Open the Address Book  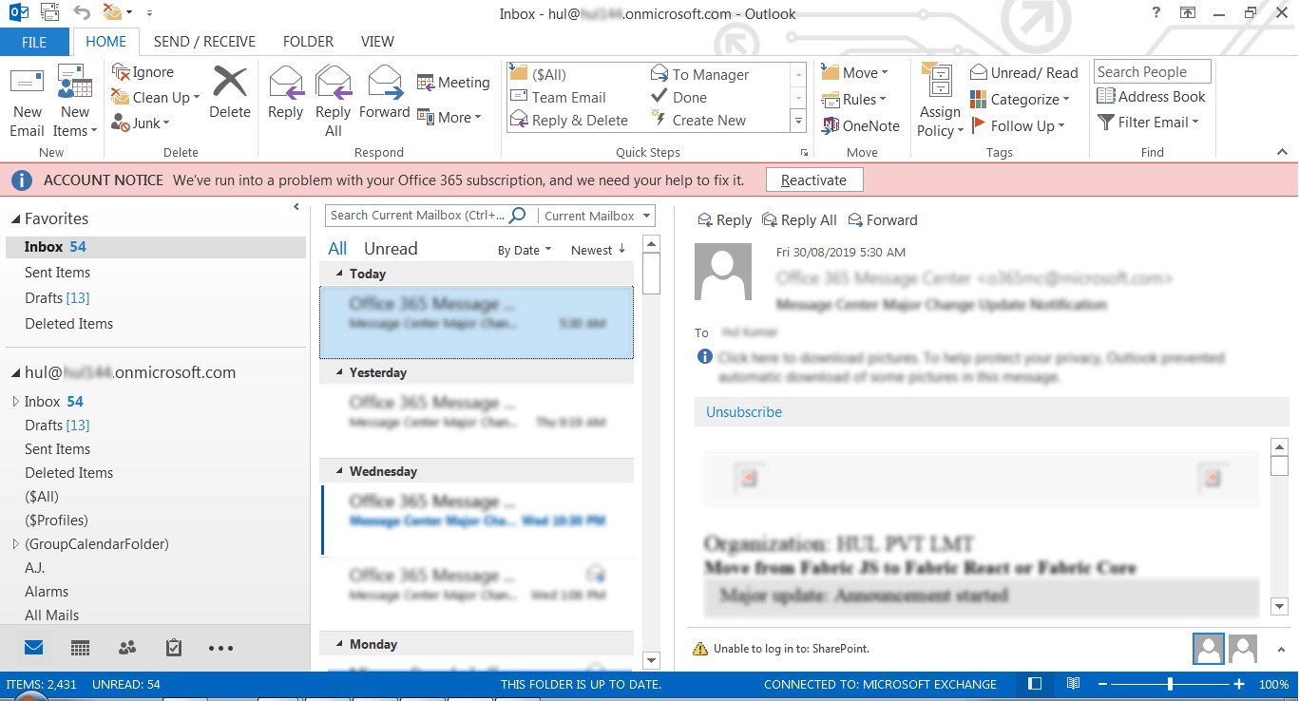pos(1151,96)
